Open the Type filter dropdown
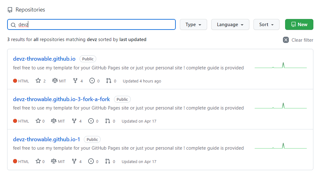Image resolution: width=332 pixels, height=182 pixels. click(x=193, y=24)
